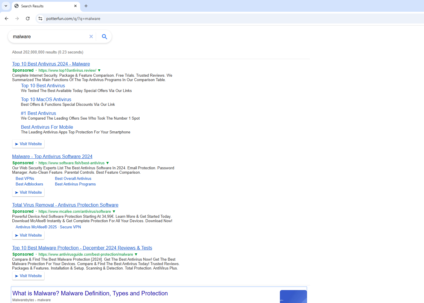Expand antivirusguide.com ad dropdown arrow

click(136, 255)
